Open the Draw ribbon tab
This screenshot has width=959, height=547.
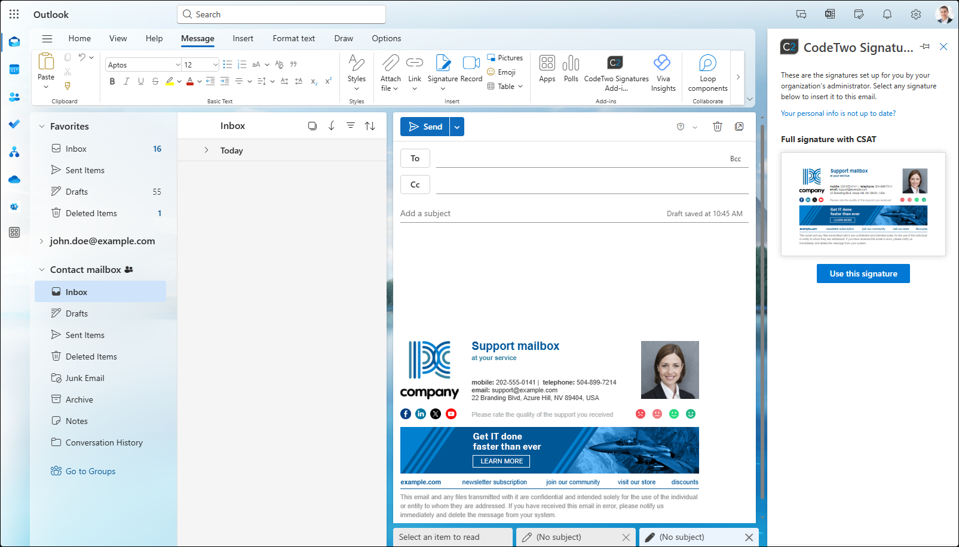coord(344,38)
